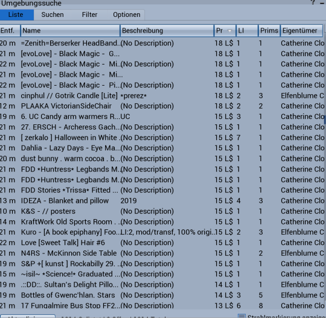This screenshot has height=318, width=326.
Task: Click the Pr column sort arrow
Action: pyautogui.click(x=229, y=31)
